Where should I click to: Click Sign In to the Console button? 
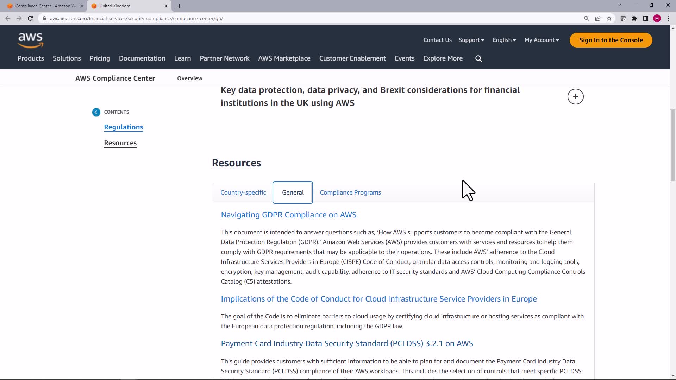point(611,40)
